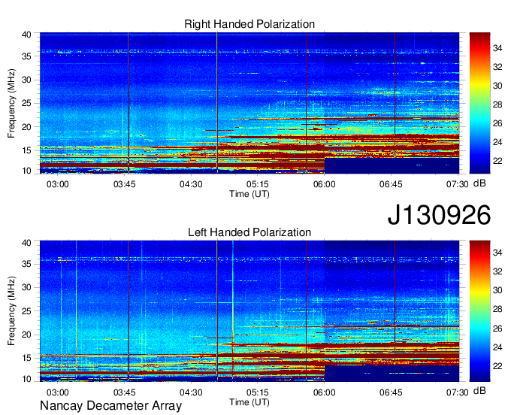Click "30" on Left Handed frequency axis
This screenshot has width=511, height=415.
(x=26, y=287)
